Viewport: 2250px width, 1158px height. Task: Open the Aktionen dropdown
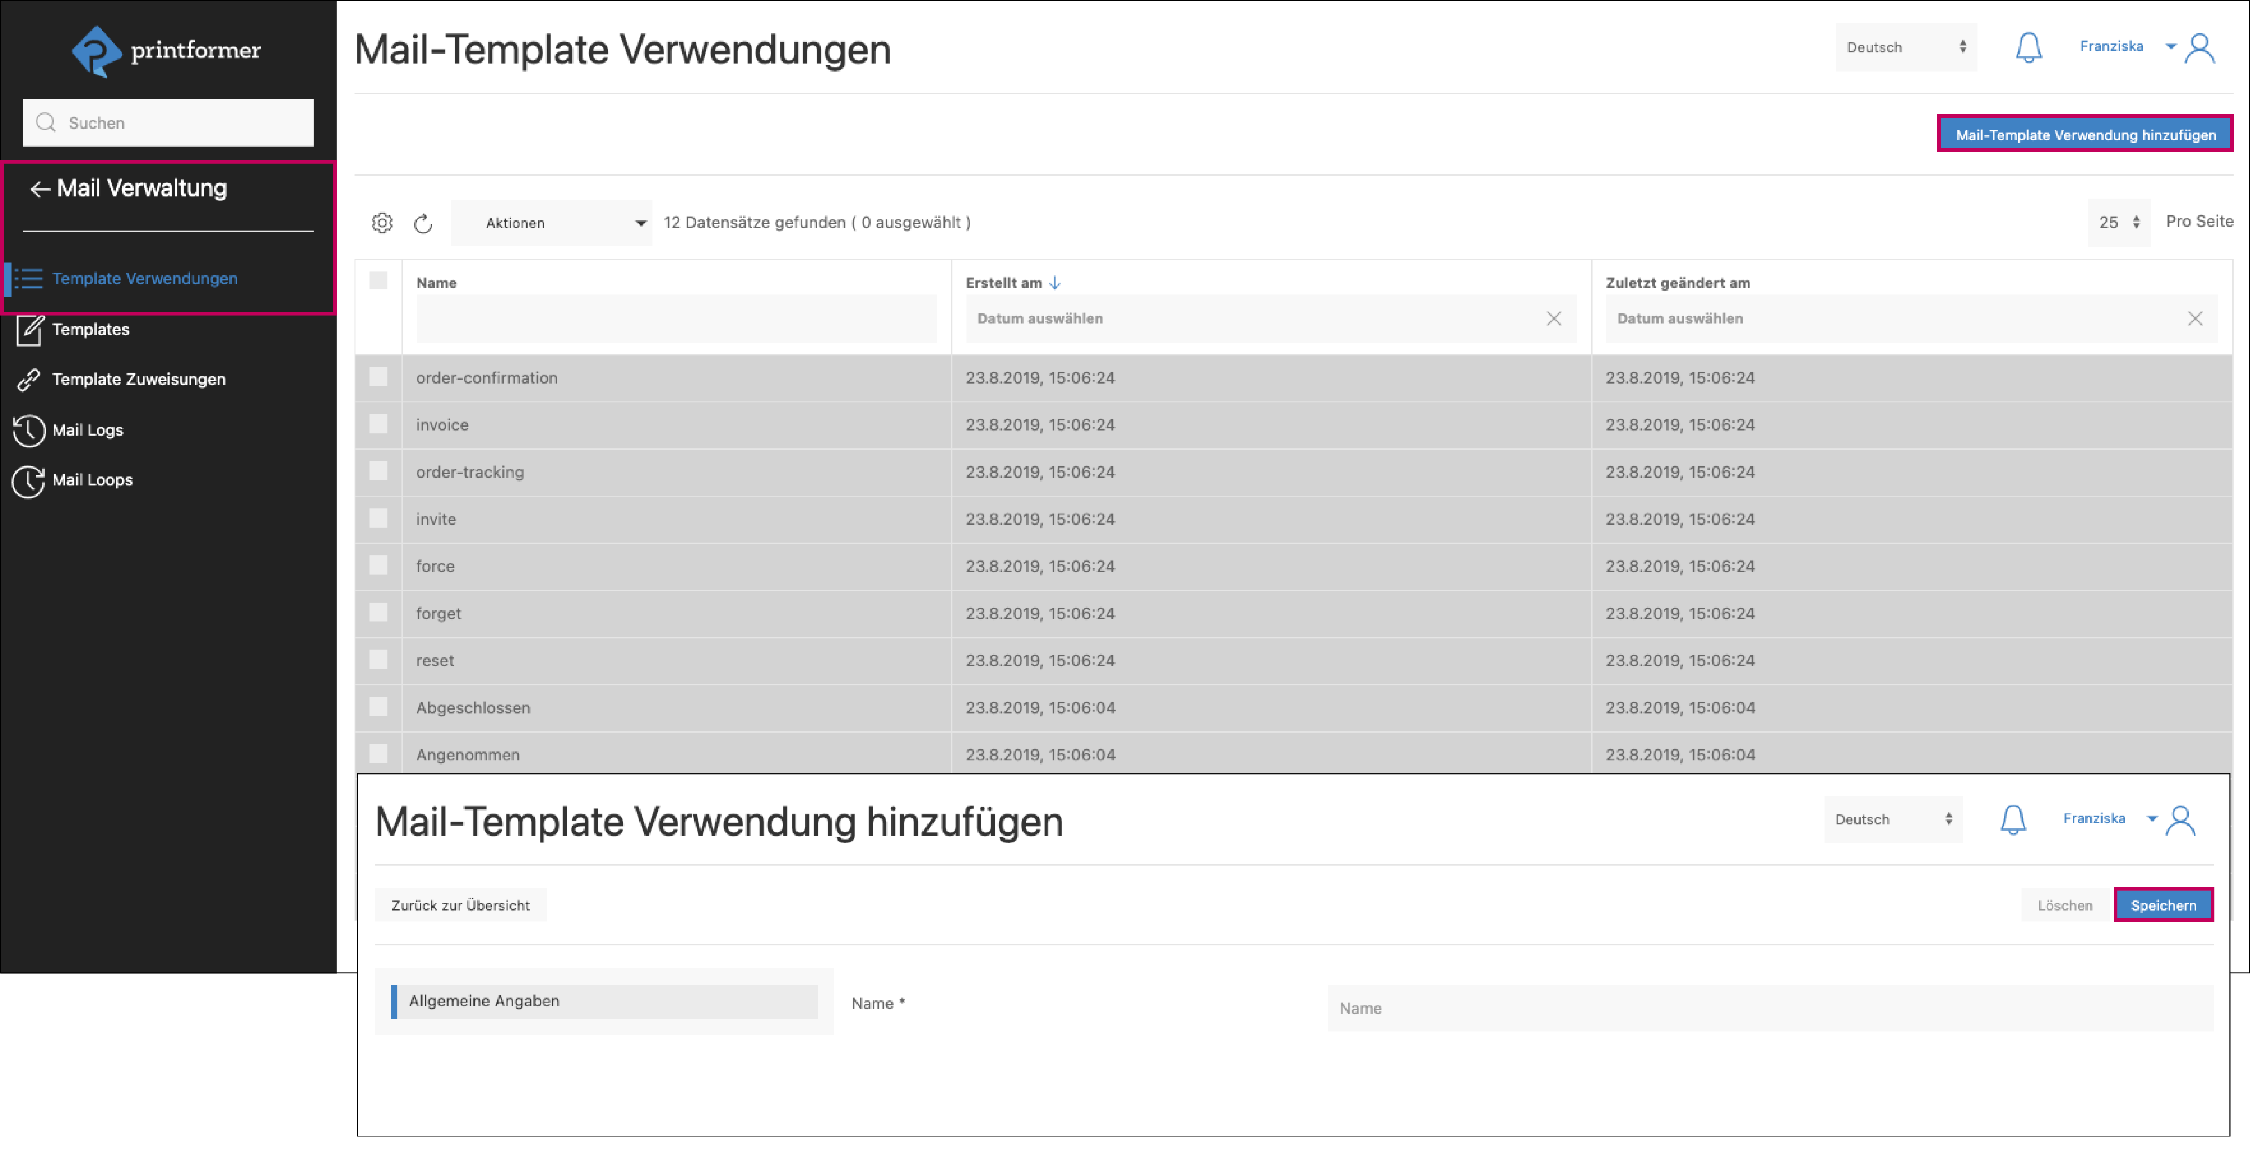pos(551,223)
